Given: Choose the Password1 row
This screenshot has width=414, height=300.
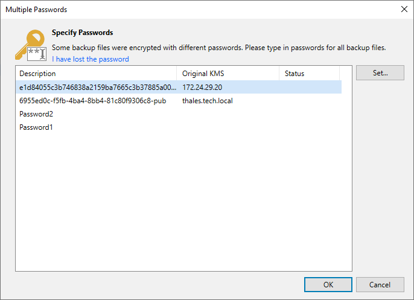Looking at the screenshot, I should (36, 127).
